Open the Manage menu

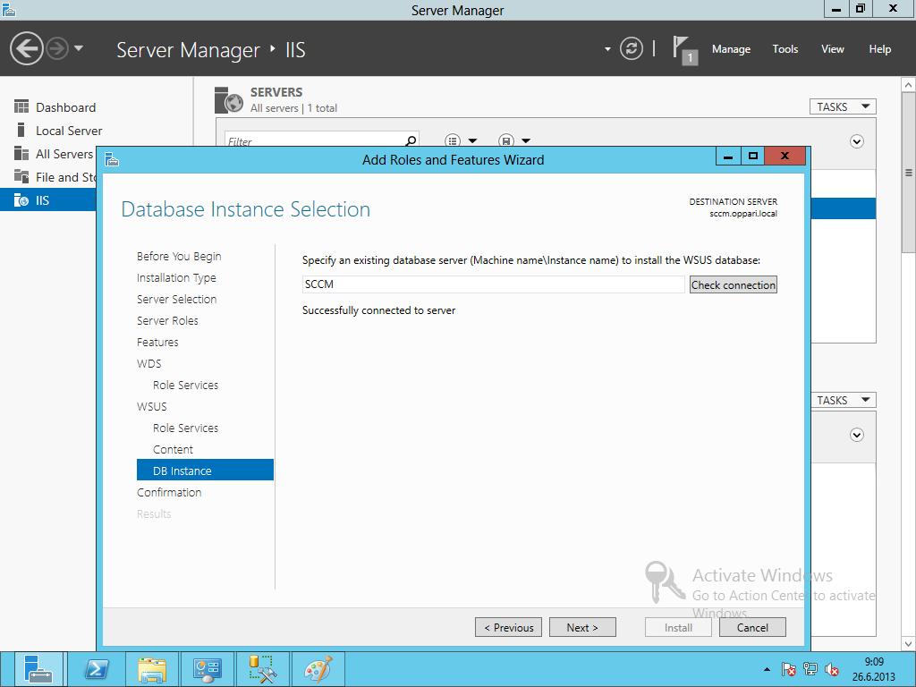pos(731,49)
